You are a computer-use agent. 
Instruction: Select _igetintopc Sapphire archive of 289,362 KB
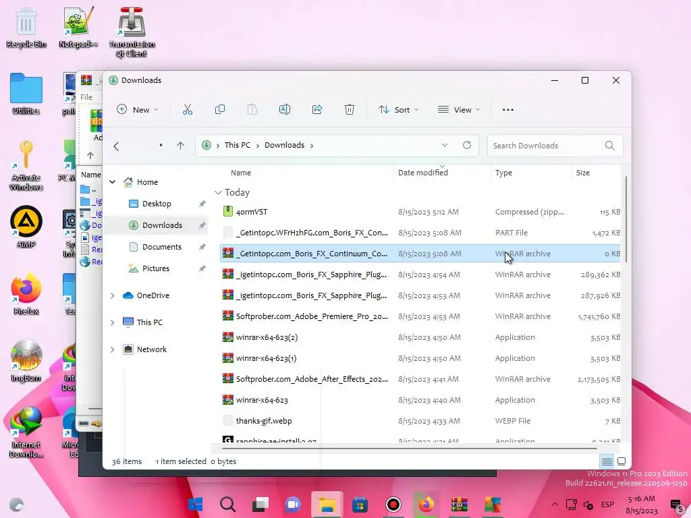pos(420,275)
